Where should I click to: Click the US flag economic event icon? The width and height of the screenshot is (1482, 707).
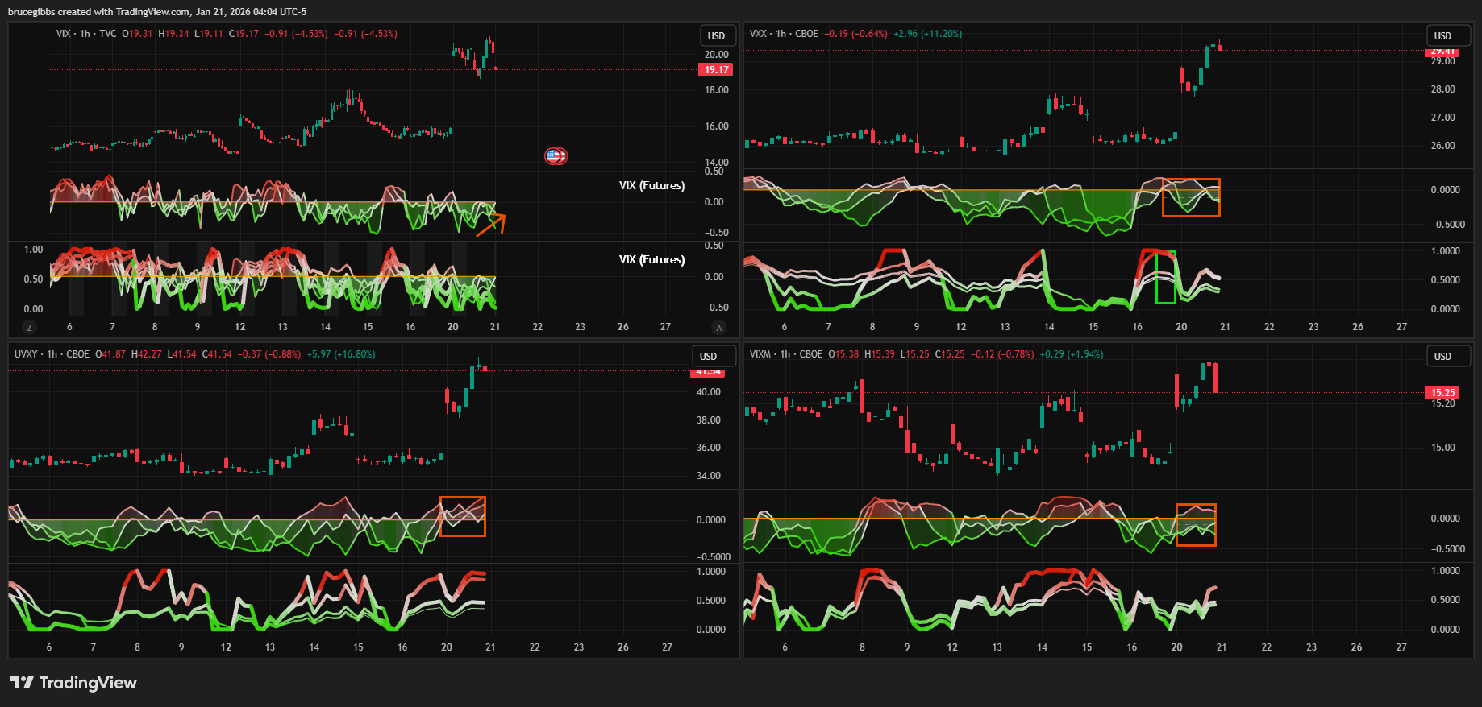point(556,156)
